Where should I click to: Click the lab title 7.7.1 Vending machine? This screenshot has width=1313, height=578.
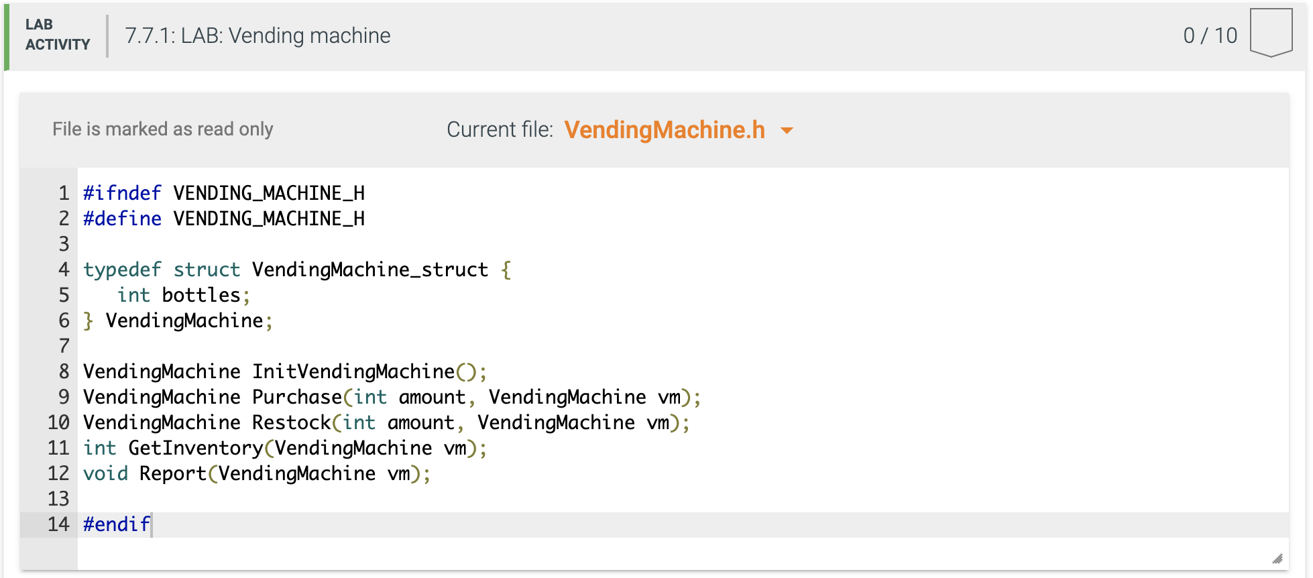coord(257,35)
